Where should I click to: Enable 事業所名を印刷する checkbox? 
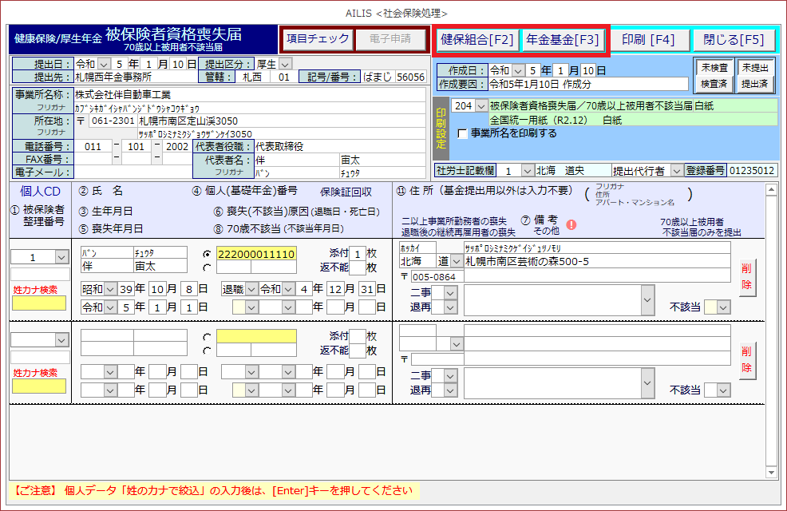point(463,134)
